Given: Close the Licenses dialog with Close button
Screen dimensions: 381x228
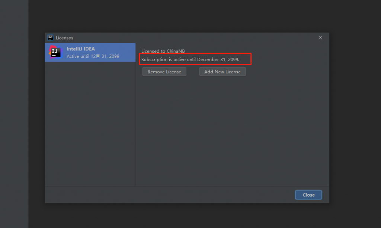Looking at the screenshot, I should [308, 195].
